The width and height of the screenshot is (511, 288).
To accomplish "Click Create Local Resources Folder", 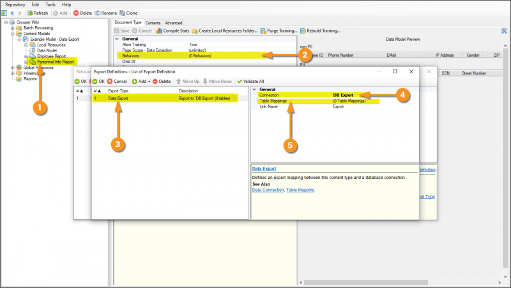I will click(x=225, y=31).
